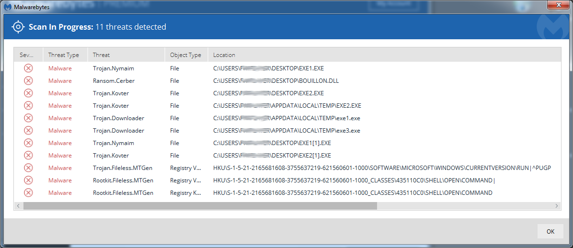Click severity icon for TEMP\EXE2.EXE row
This screenshot has width=573, height=248.
pos(28,105)
